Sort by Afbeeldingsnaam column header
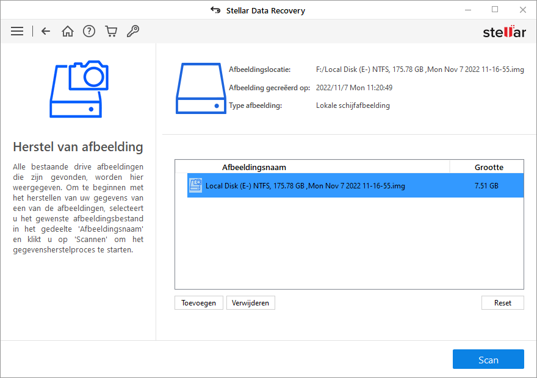The image size is (537, 378). 254,167
